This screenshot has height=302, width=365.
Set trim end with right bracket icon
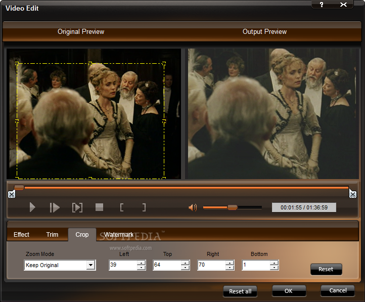tap(144, 207)
